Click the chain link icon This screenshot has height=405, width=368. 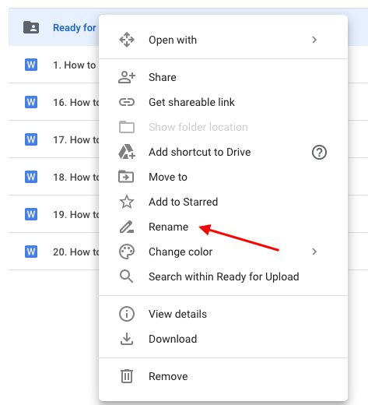pyautogui.click(x=127, y=102)
